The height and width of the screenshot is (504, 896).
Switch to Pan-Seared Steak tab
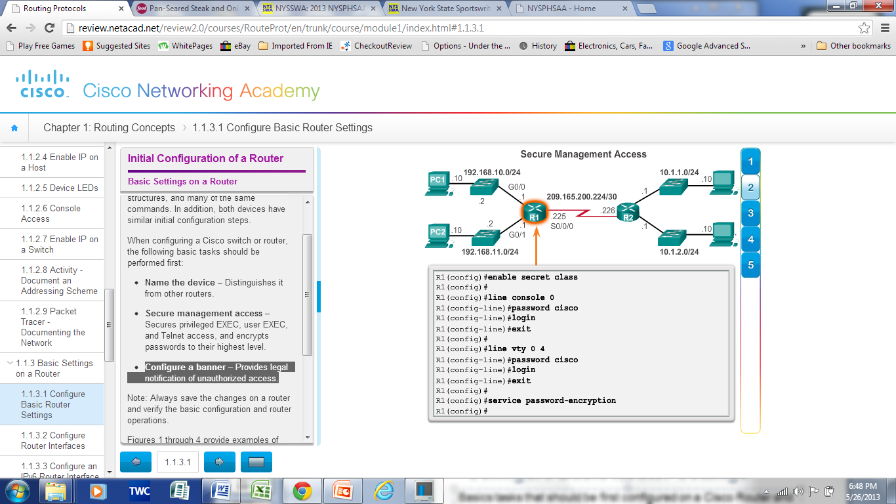[192, 9]
